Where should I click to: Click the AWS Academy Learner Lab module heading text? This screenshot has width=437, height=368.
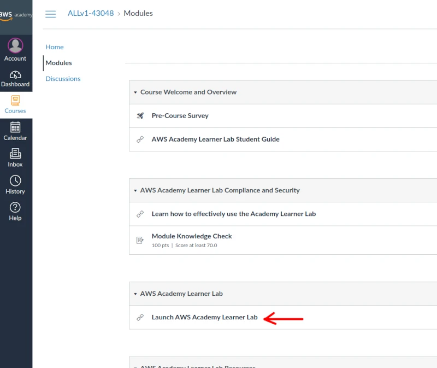click(181, 294)
